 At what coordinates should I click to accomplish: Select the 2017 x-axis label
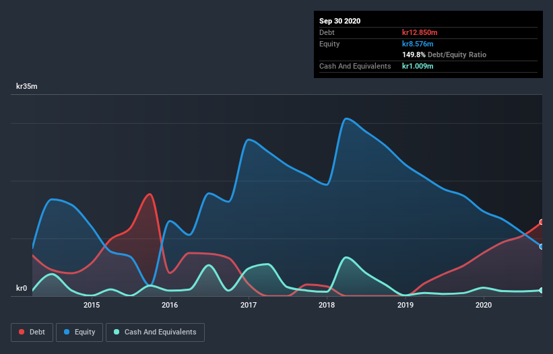click(249, 305)
